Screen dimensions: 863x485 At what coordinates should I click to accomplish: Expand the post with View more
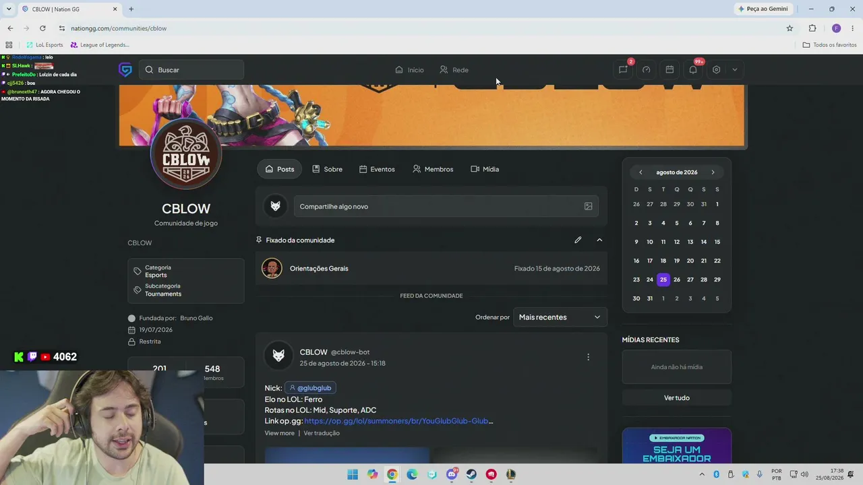pyautogui.click(x=279, y=433)
